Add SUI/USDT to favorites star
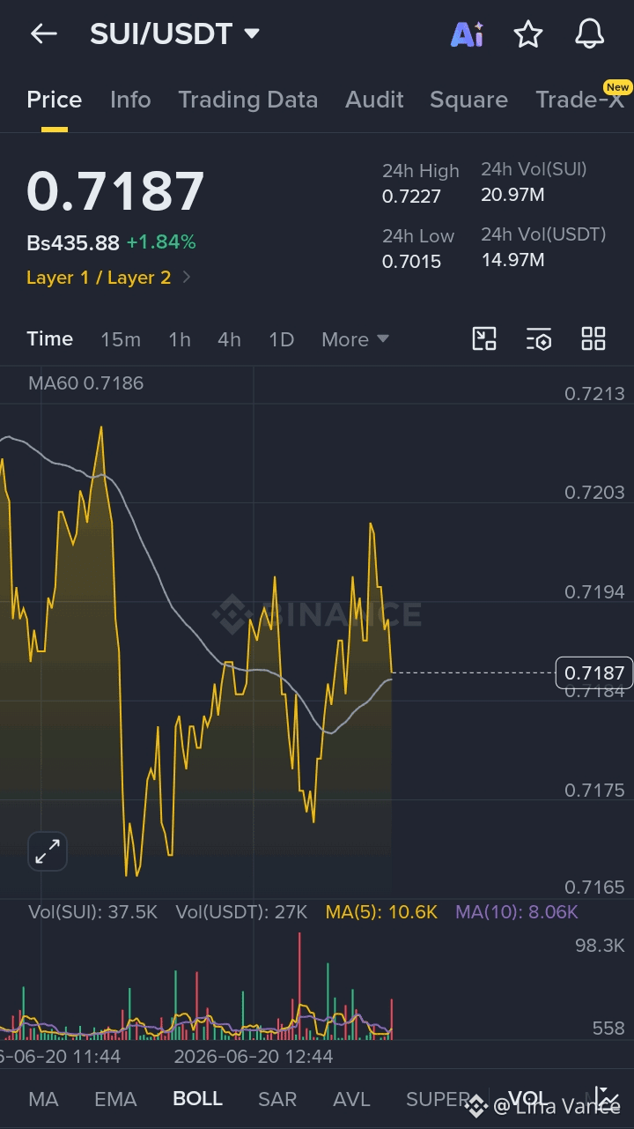Screen dimensions: 634x1129 [x=528, y=34]
